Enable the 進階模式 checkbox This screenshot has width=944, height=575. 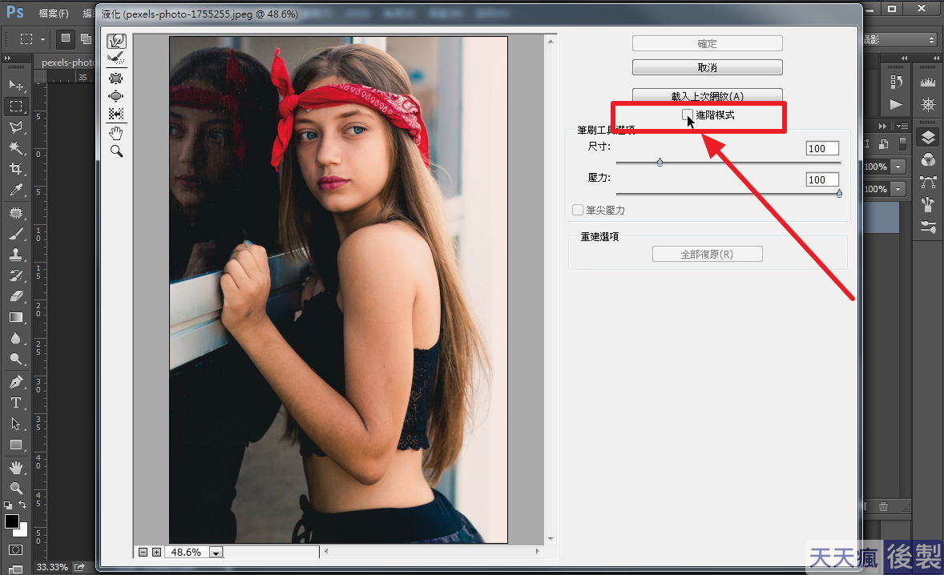tap(687, 115)
